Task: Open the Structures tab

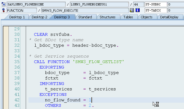Action: 108,17
